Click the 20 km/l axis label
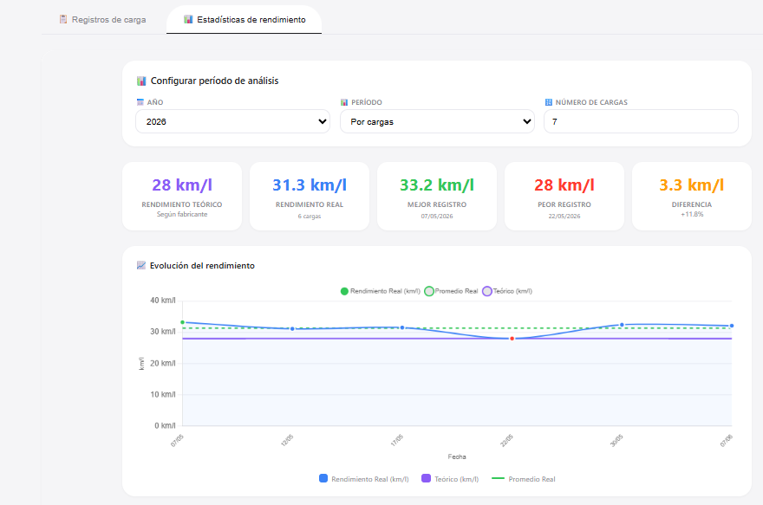763x505 pixels. (162, 363)
